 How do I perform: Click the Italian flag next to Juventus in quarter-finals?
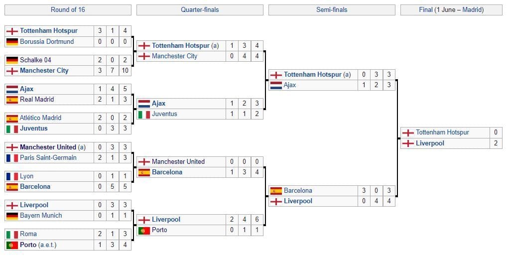click(144, 114)
